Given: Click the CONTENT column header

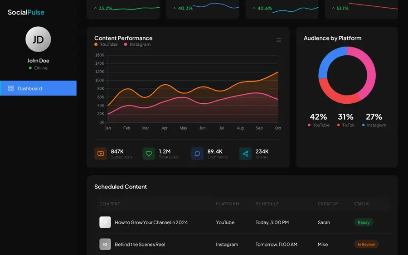Looking at the screenshot, I should point(110,204).
